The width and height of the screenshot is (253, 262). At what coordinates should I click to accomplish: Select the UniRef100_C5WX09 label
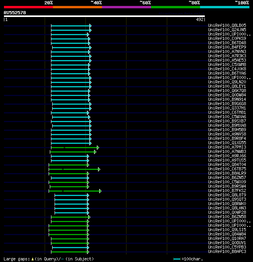[x=227, y=182]
